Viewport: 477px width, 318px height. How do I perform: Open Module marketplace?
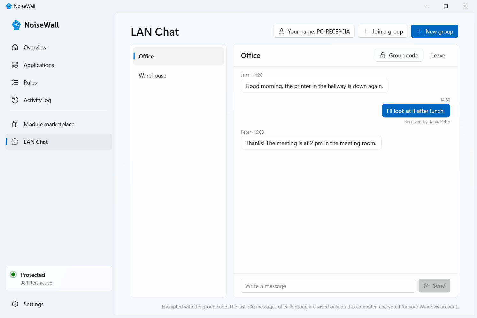point(59,124)
